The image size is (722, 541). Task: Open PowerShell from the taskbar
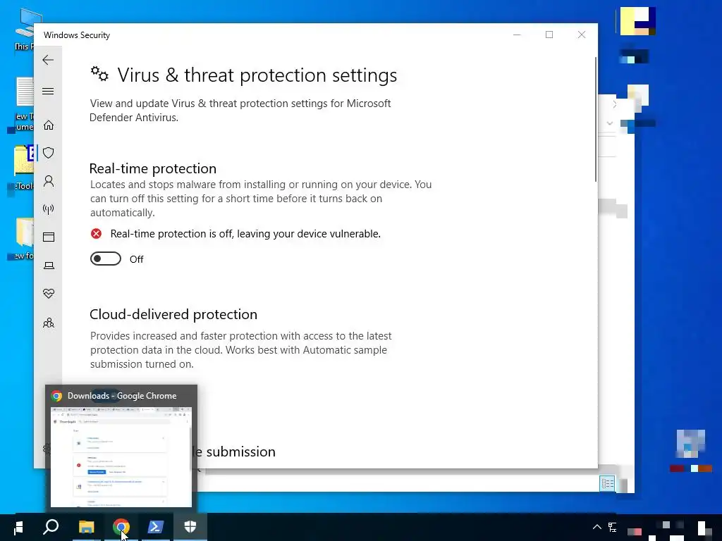156,527
